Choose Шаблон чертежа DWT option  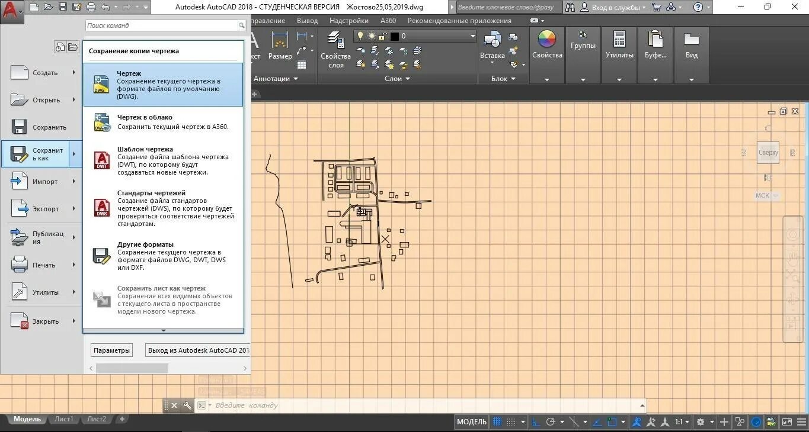tap(163, 161)
